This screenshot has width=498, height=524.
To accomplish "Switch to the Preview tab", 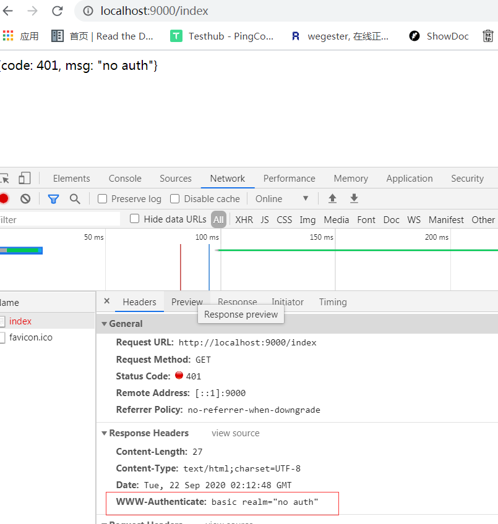I will (x=186, y=302).
